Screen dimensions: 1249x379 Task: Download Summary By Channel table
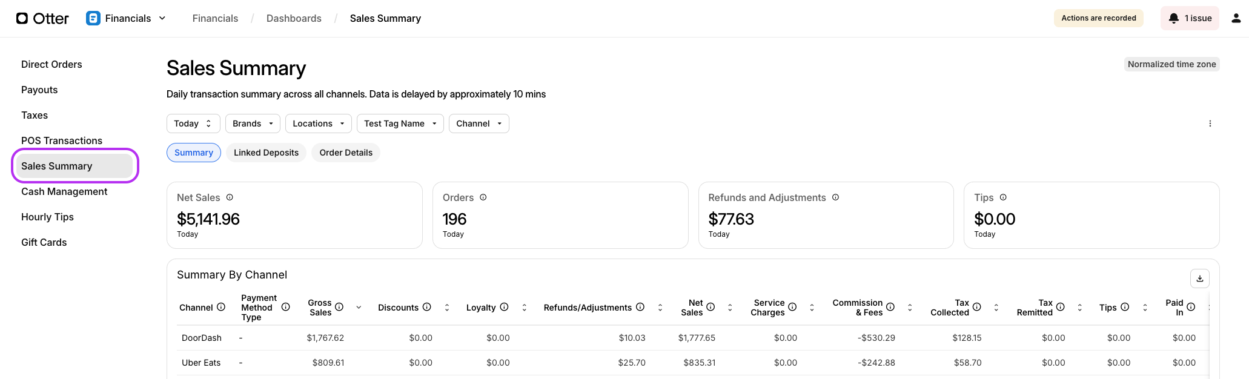pos(1200,278)
